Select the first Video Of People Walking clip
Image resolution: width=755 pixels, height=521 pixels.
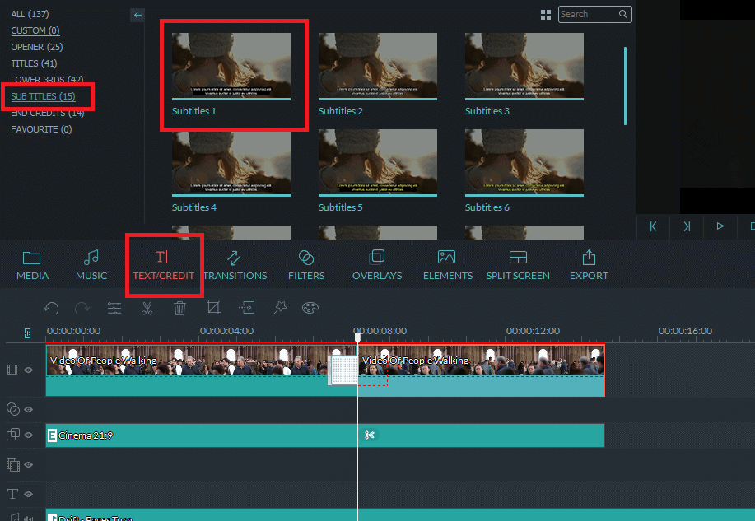[201, 370]
